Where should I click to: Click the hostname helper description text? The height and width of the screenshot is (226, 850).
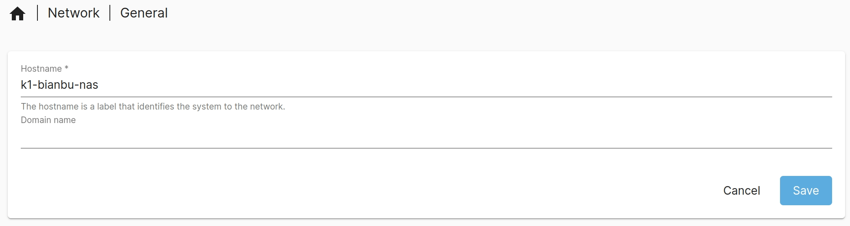point(153,107)
